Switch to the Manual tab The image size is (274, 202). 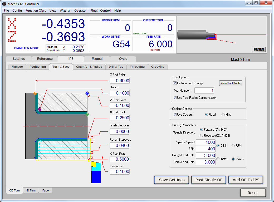[x=97, y=59]
